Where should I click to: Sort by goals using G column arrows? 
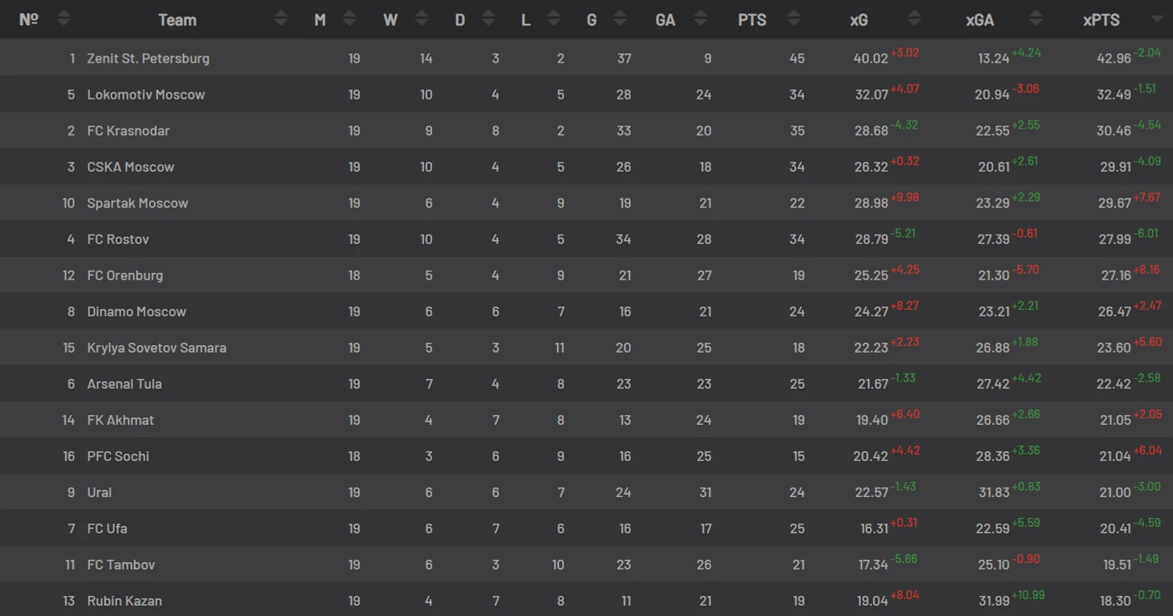(619, 18)
